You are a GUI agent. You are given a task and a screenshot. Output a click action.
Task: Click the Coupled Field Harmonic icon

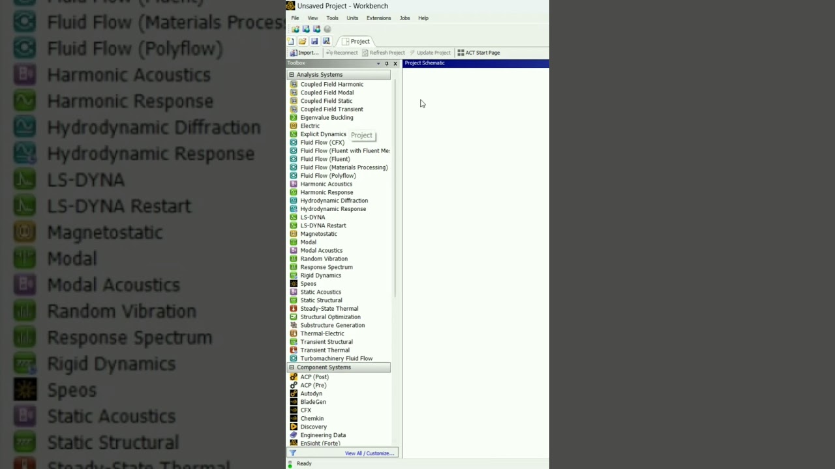pyautogui.click(x=294, y=84)
